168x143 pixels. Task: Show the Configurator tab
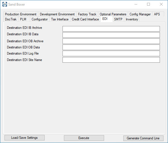(x=40, y=19)
